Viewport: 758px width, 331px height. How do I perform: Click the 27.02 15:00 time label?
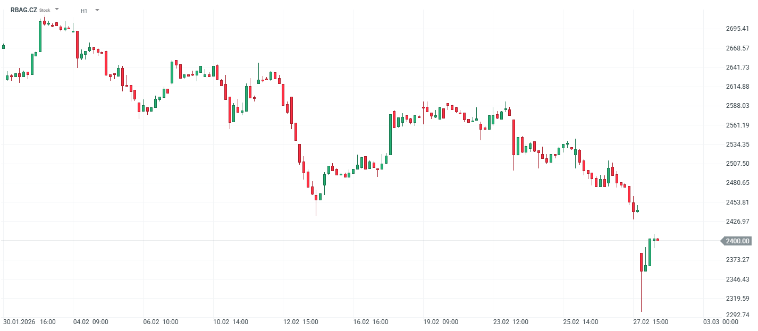point(651,322)
